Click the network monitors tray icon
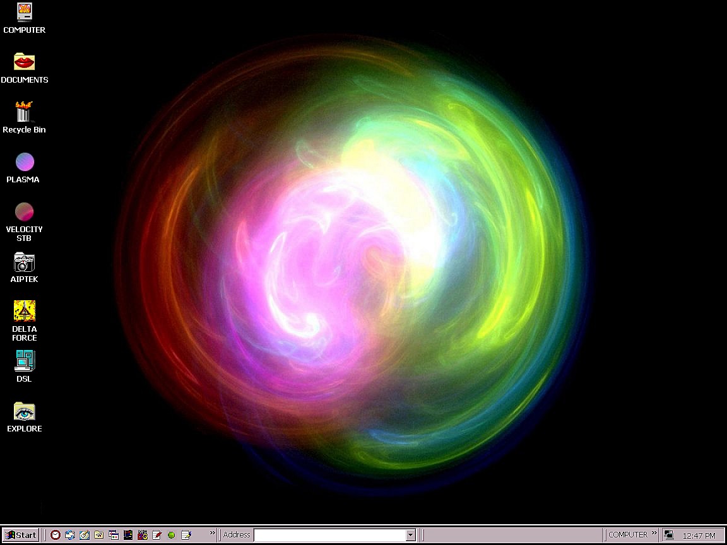 (669, 535)
